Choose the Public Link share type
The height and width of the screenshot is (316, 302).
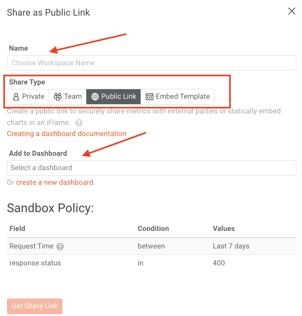tap(114, 97)
